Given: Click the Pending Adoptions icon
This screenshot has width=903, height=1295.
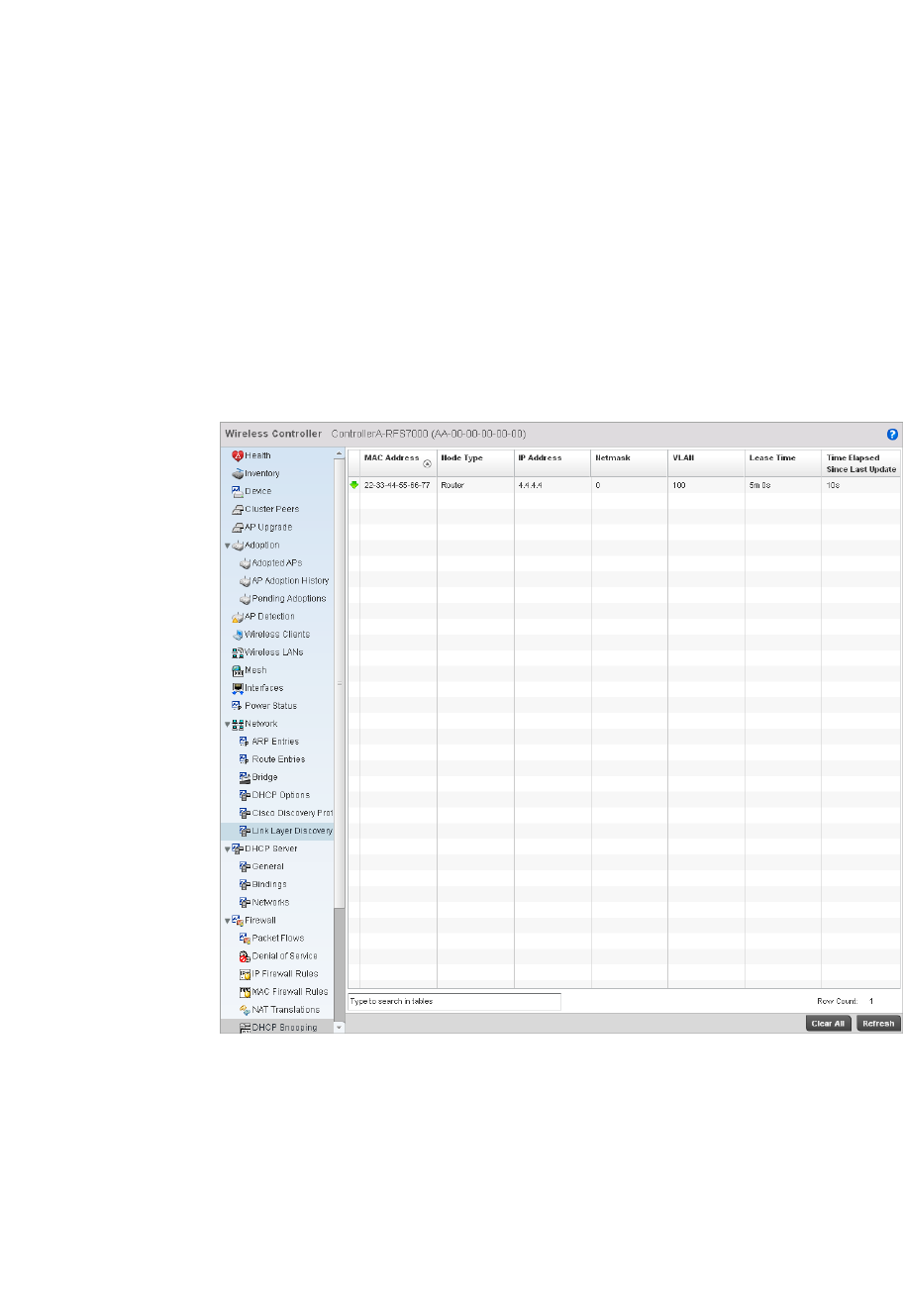Looking at the screenshot, I should click(x=246, y=598).
